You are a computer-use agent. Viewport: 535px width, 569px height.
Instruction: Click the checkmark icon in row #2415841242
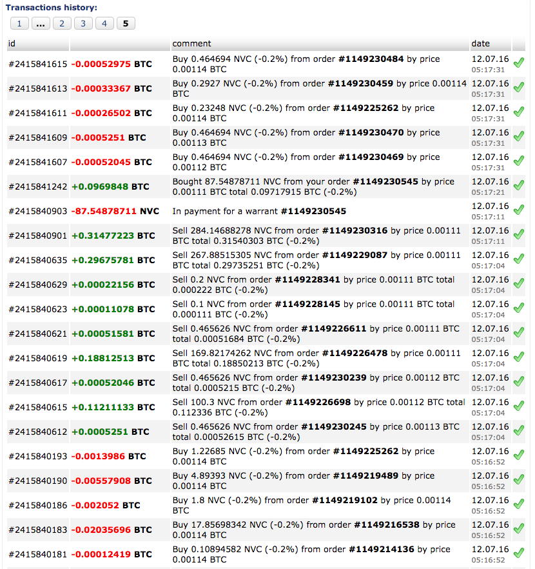click(519, 185)
